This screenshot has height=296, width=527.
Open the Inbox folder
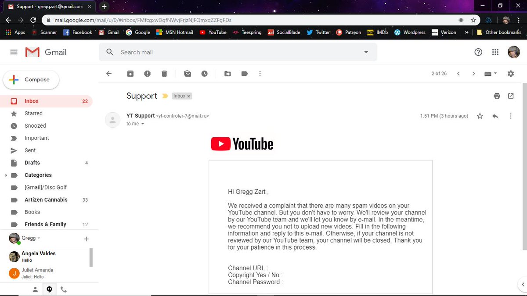tap(46, 101)
